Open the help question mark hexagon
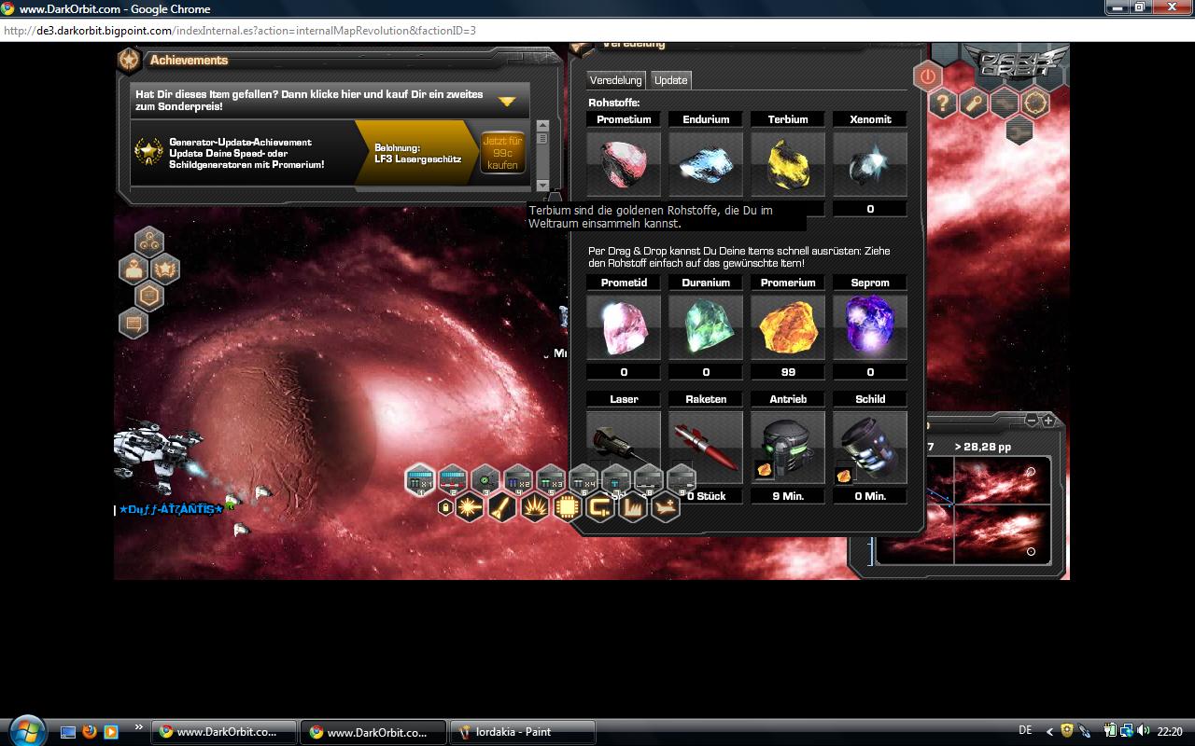 pyautogui.click(x=943, y=104)
